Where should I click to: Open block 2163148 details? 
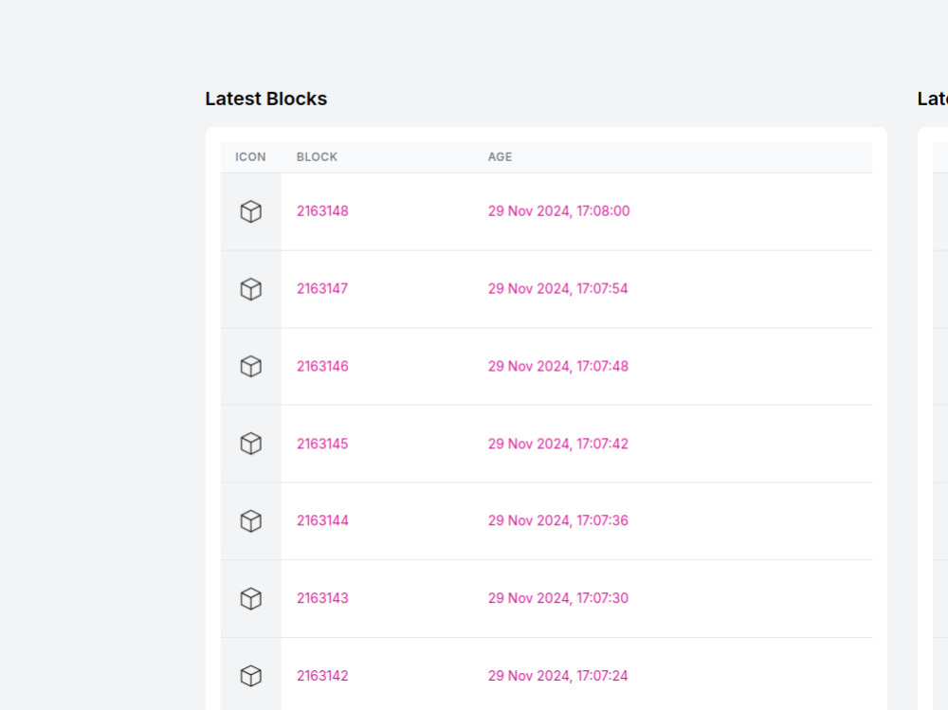322,210
